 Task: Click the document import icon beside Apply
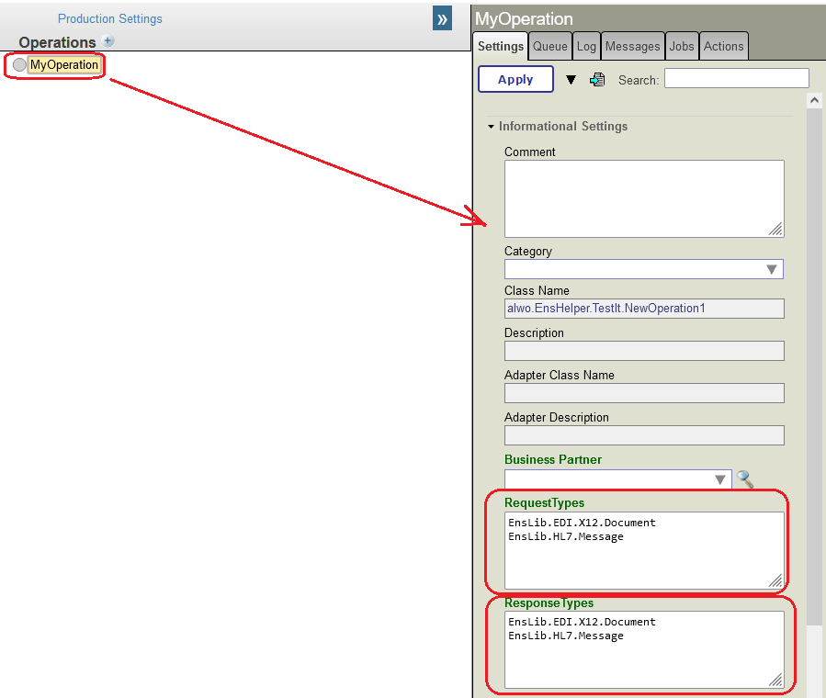click(x=597, y=80)
